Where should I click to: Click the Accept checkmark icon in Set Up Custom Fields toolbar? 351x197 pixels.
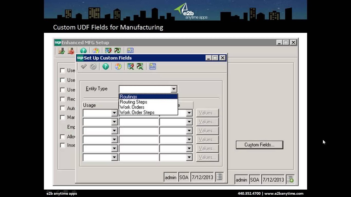[84, 66]
